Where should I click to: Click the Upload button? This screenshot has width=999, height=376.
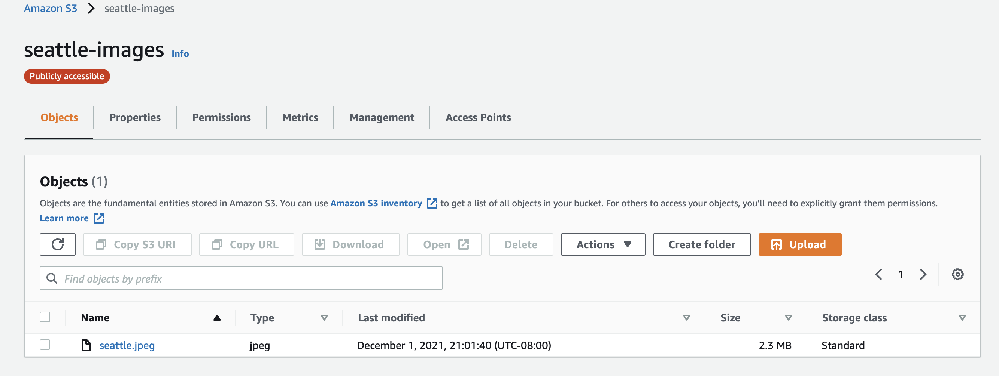coord(800,244)
